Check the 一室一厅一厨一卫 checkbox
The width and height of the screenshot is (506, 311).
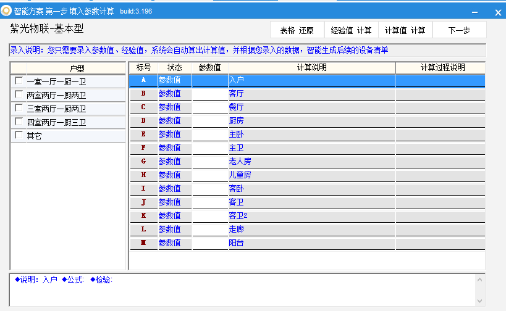(x=19, y=81)
